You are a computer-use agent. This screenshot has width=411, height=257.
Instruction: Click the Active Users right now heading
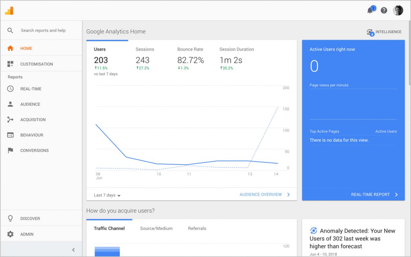click(332, 49)
